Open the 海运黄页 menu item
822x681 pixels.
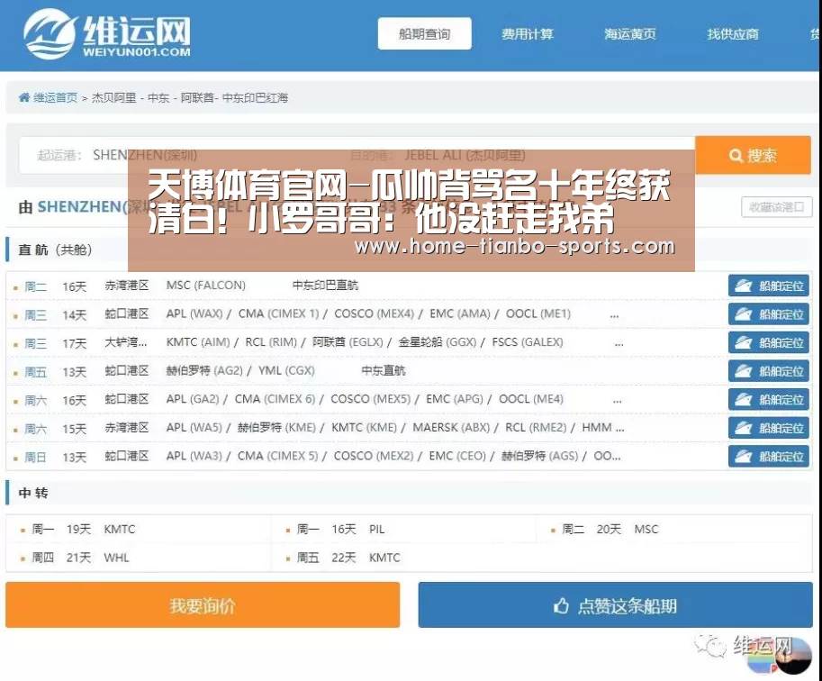(630, 34)
